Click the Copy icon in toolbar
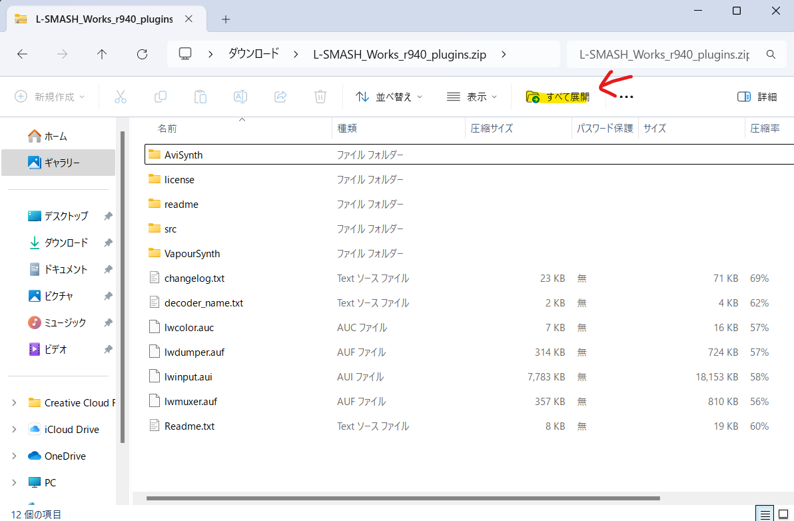Viewport: 794px width, 521px height. pyautogui.click(x=161, y=96)
